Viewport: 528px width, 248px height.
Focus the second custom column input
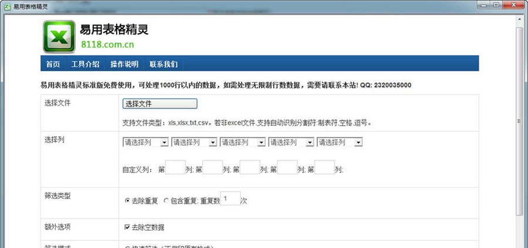[212, 167]
